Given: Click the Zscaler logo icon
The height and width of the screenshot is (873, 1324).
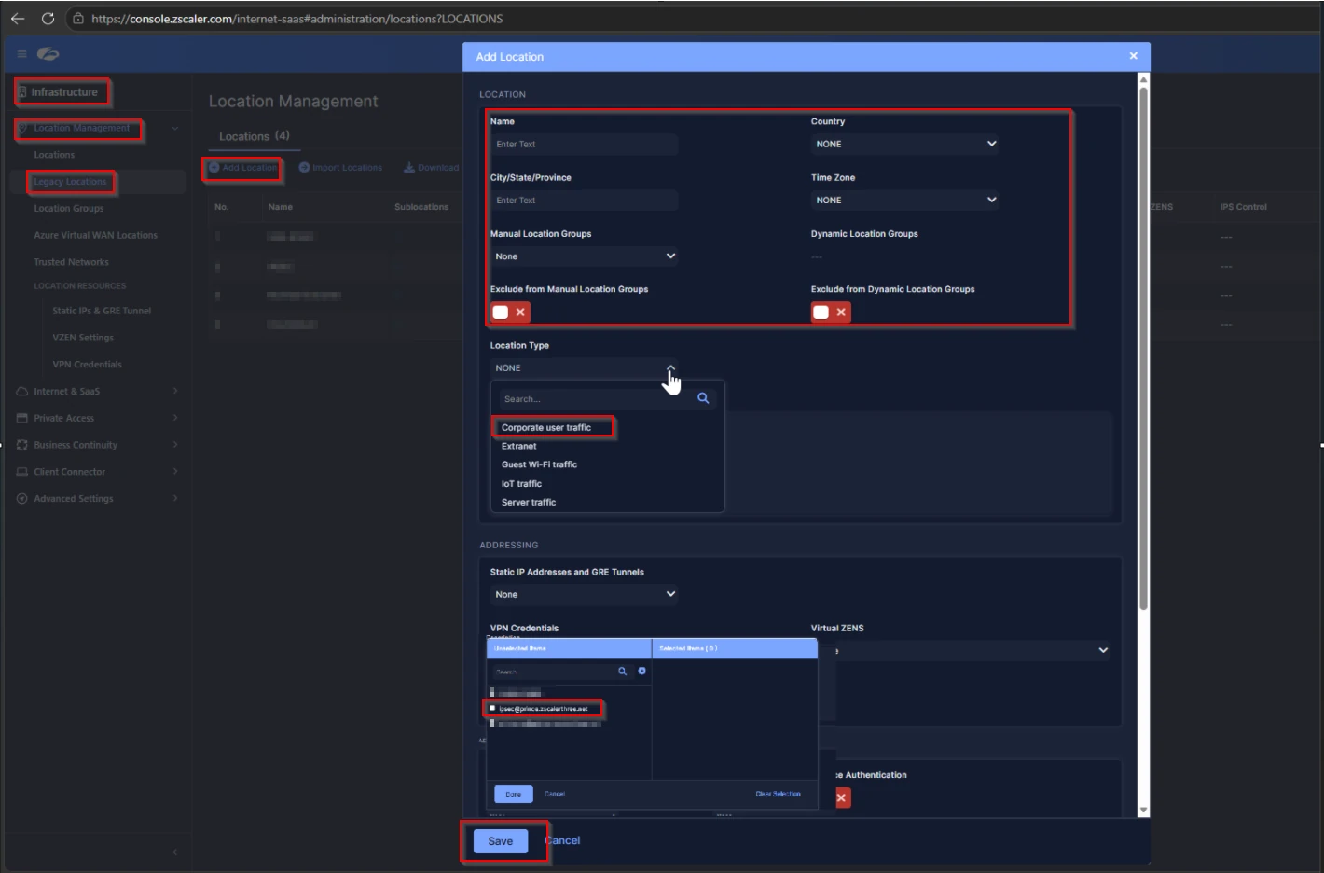Looking at the screenshot, I should tap(48, 54).
